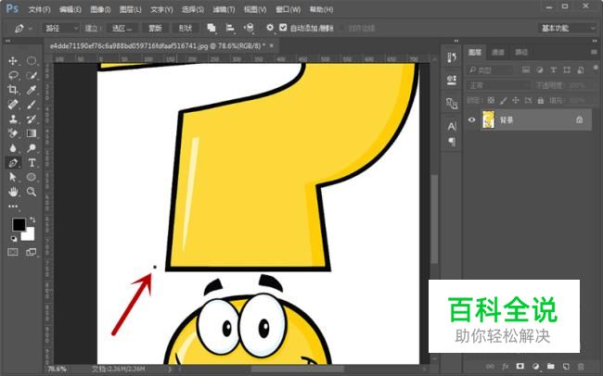Select the Hand tool

point(13,192)
